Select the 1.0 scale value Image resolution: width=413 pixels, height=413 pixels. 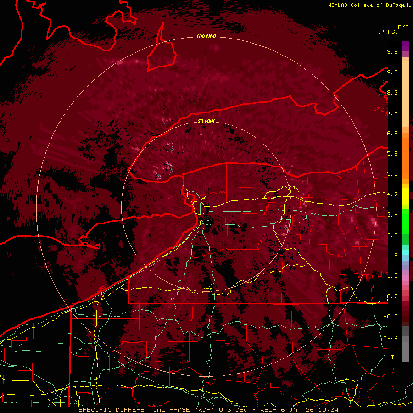coord(392,276)
